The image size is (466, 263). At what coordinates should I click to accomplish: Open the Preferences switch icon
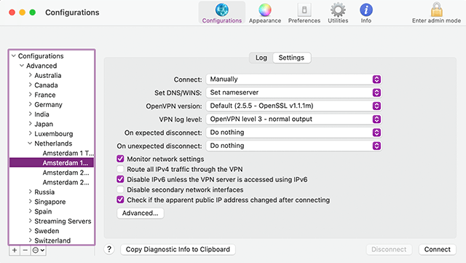[304, 9]
